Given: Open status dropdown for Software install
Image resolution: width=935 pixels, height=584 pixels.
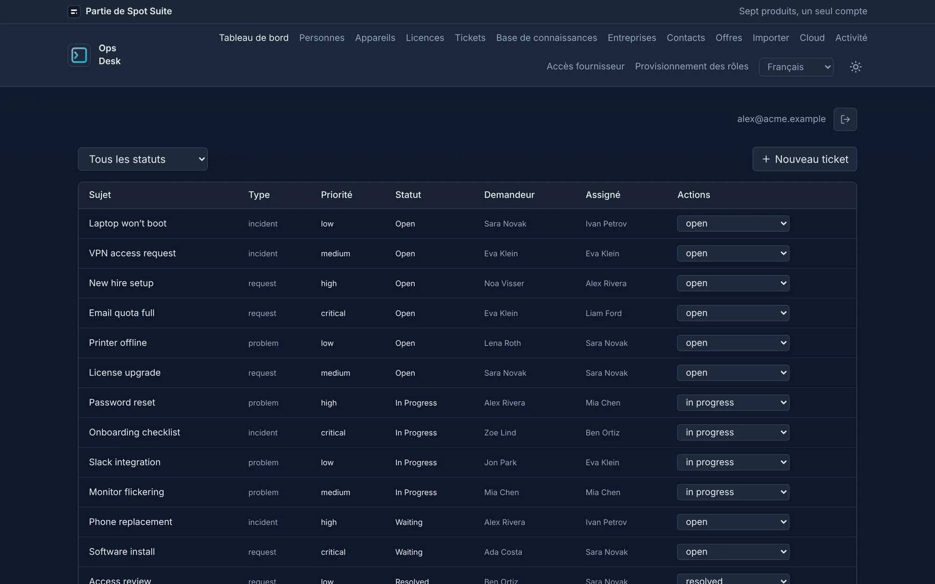Looking at the screenshot, I should pos(733,552).
